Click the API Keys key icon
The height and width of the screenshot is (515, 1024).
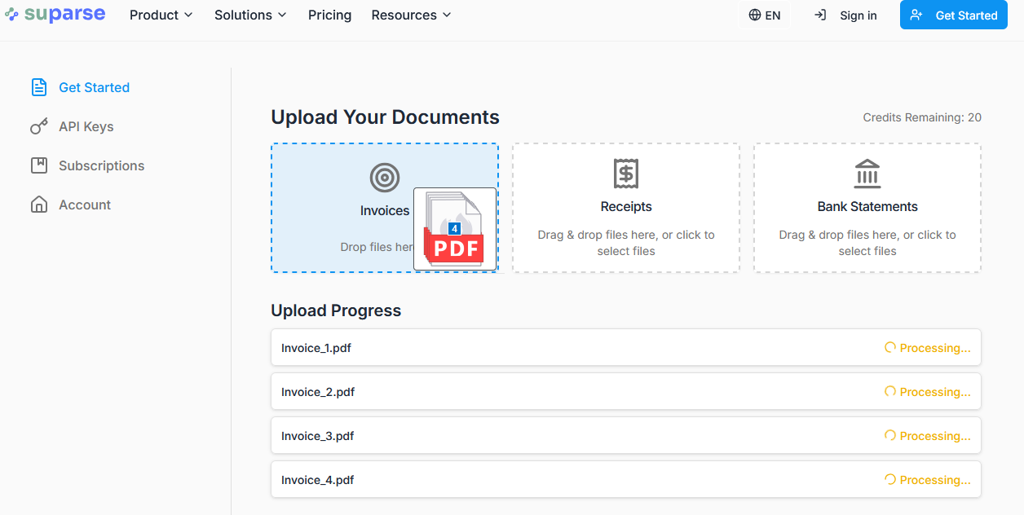39,126
